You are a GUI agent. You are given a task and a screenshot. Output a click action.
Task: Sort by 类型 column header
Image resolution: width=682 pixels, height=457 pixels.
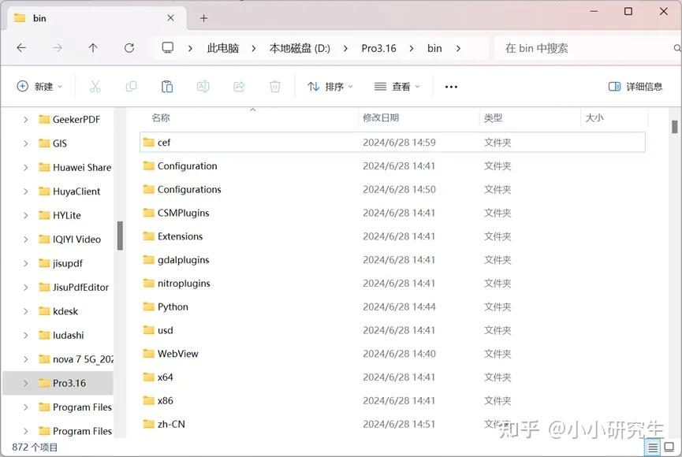[x=493, y=117]
